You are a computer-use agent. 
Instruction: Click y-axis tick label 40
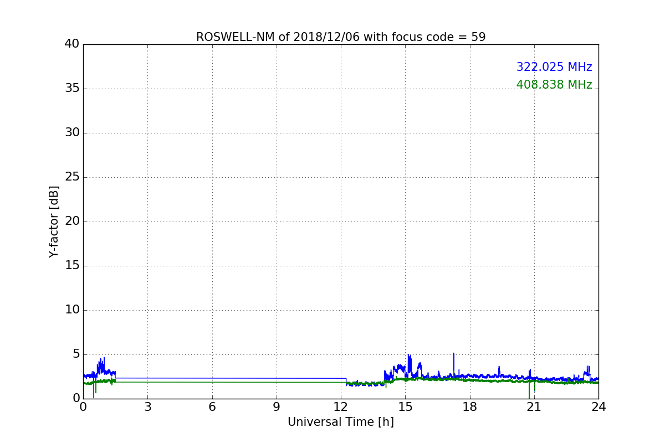point(72,44)
